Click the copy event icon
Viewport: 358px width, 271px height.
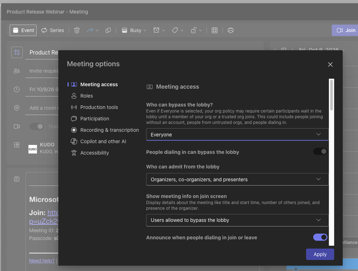[x=108, y=30]
